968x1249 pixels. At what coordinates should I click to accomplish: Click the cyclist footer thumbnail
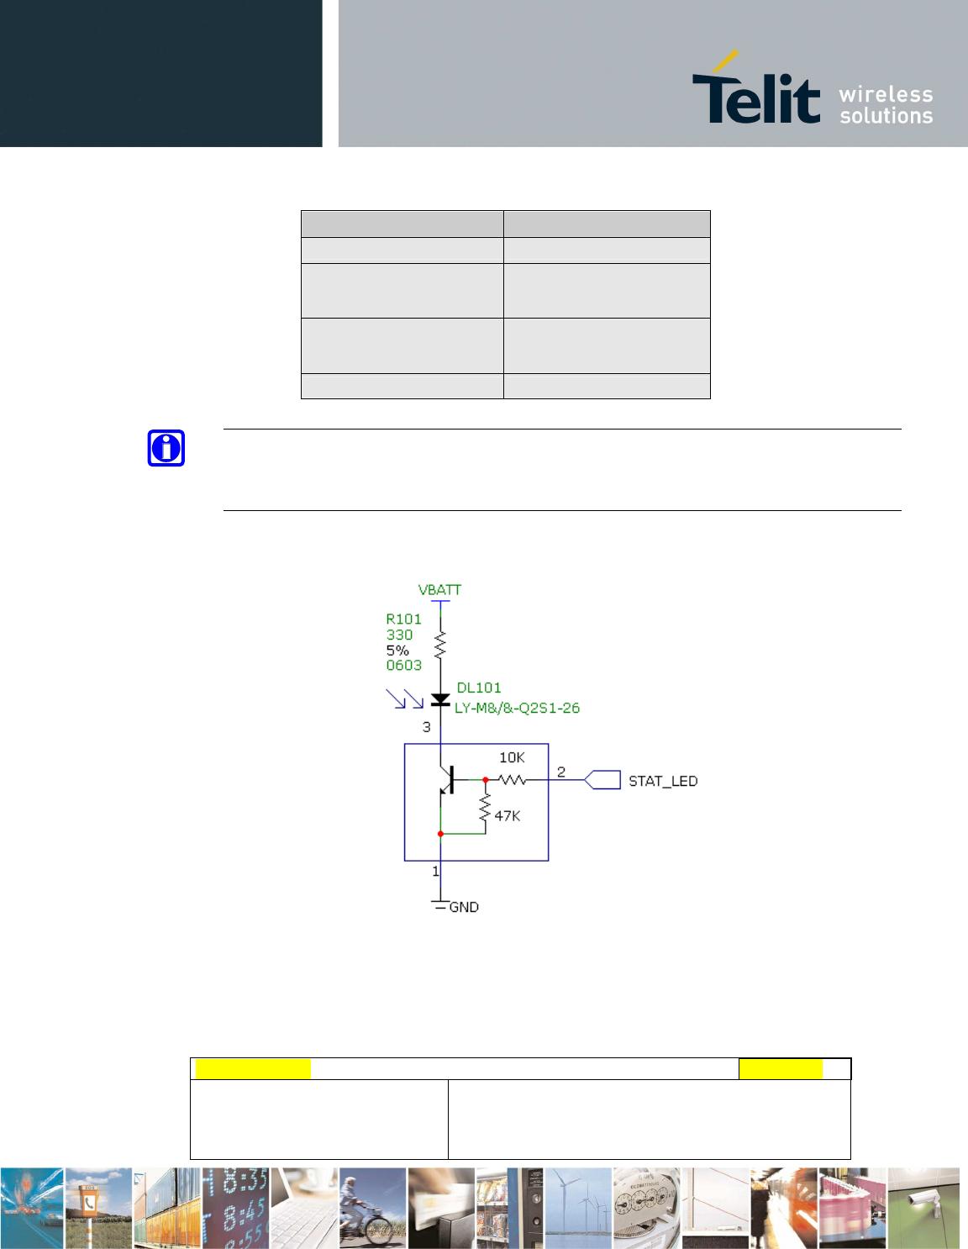pyautogui.click(x=372, y=1208)
